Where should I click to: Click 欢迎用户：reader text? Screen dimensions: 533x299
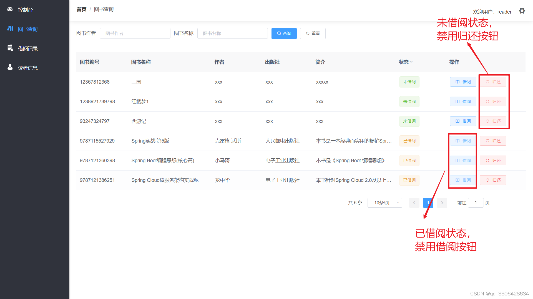[492, 12]
